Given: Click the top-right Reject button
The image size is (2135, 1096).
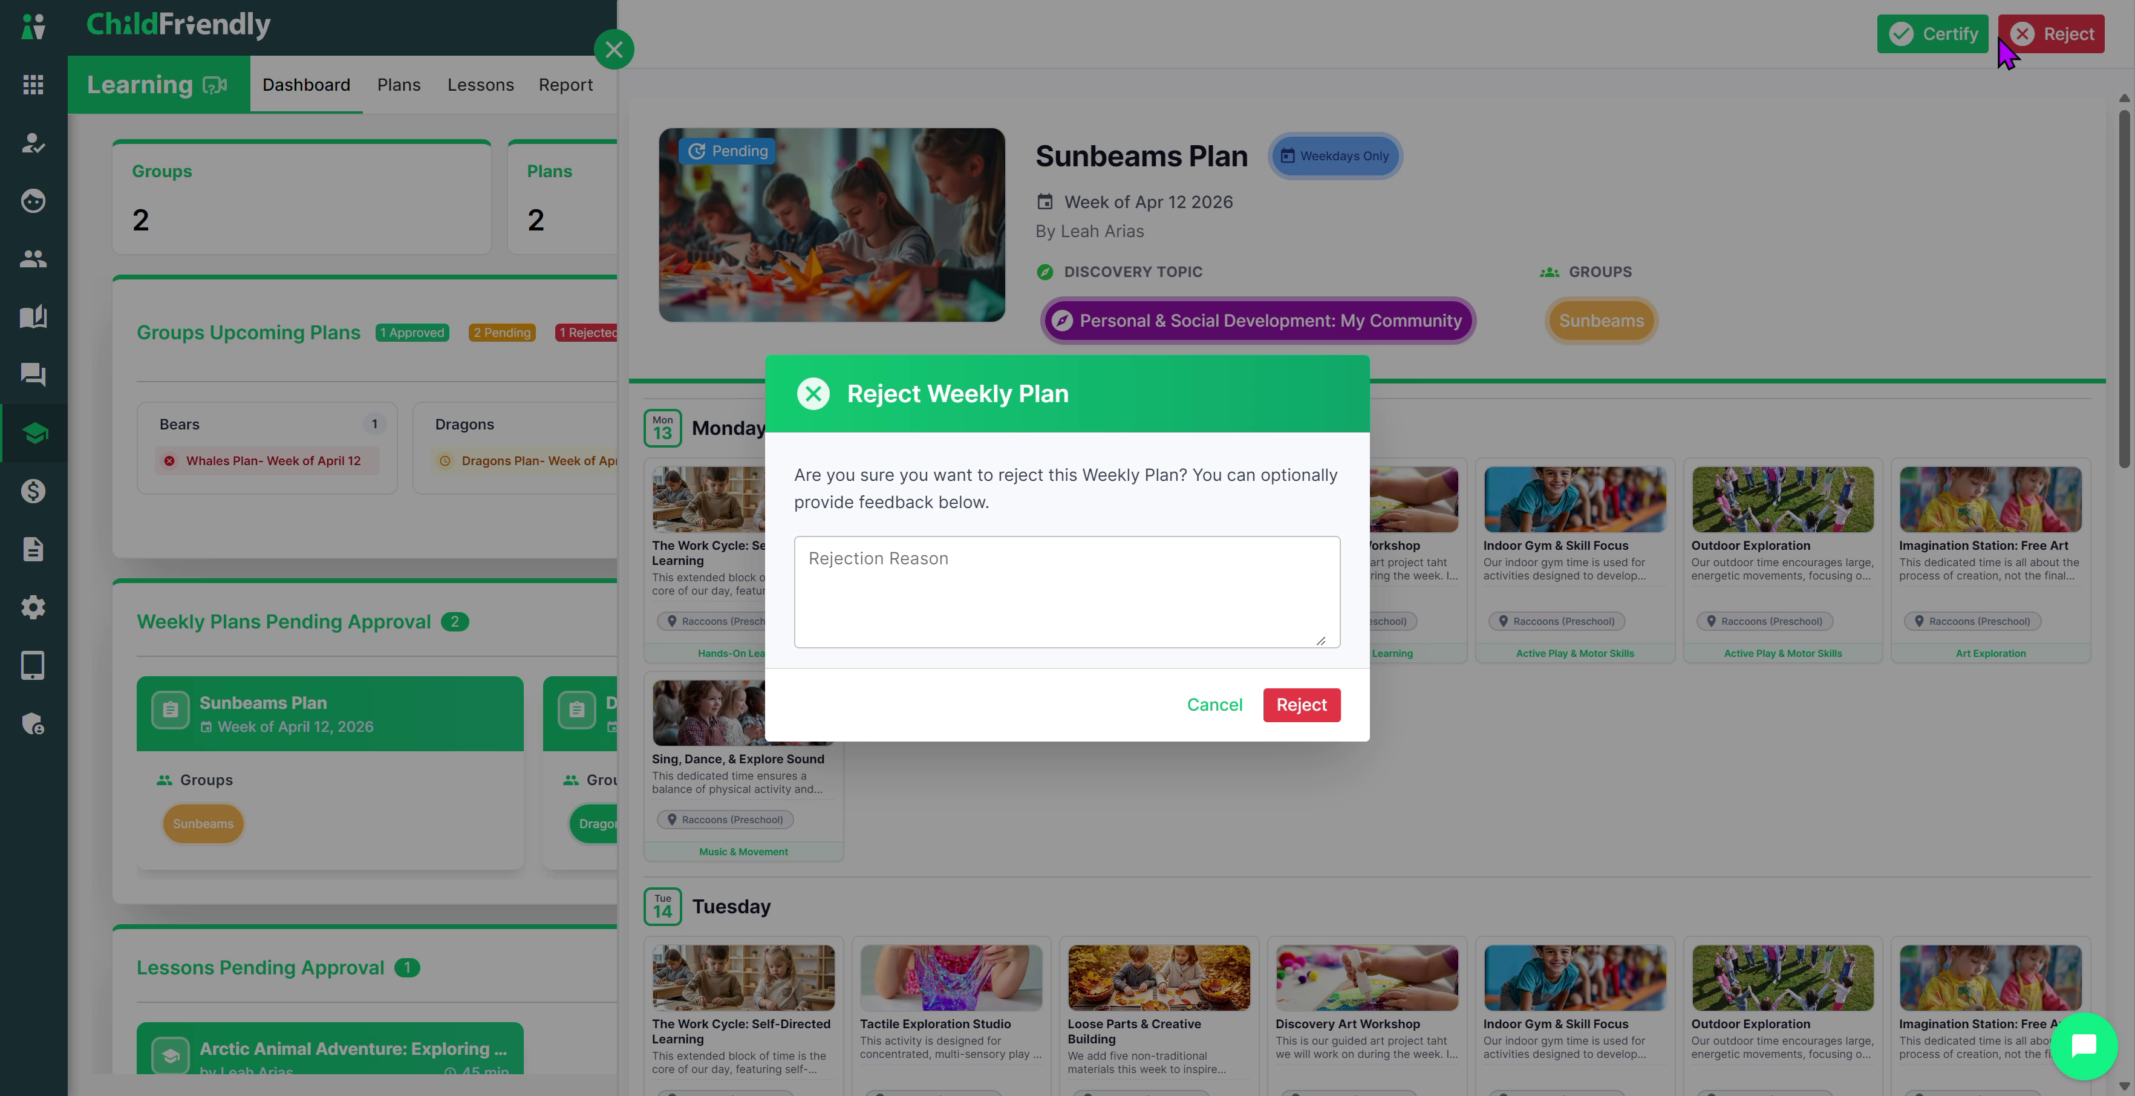Looking at the screenshot, I should 2052,34.
